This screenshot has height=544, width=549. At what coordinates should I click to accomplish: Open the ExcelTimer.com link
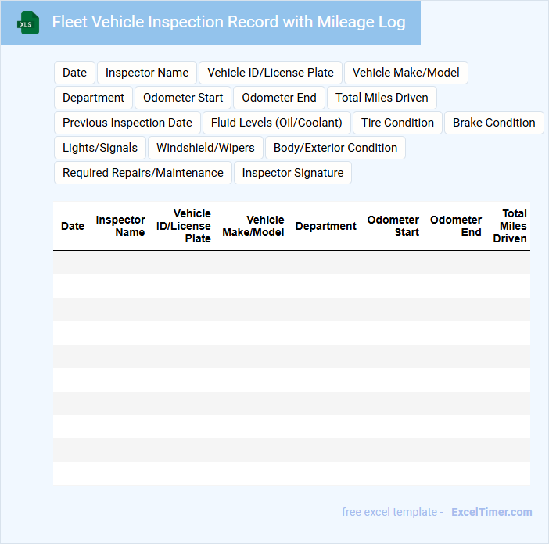click(491, 512)
